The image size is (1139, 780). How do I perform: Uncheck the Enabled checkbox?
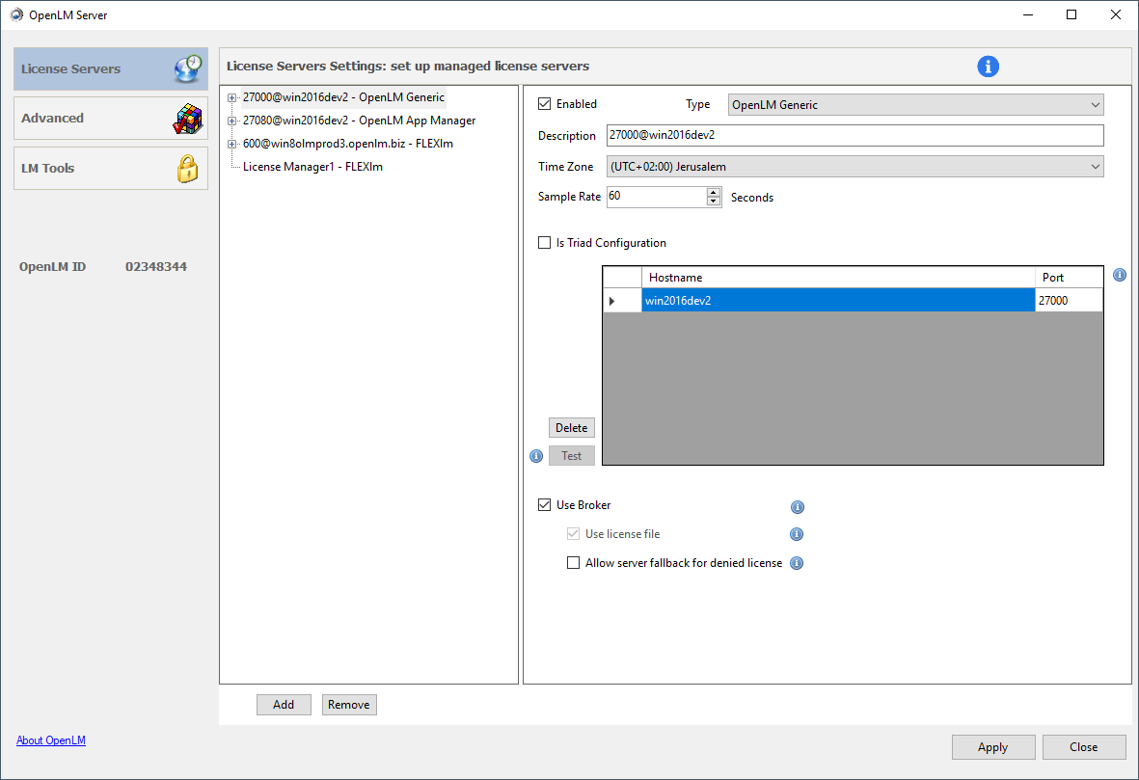coord(545,104)
